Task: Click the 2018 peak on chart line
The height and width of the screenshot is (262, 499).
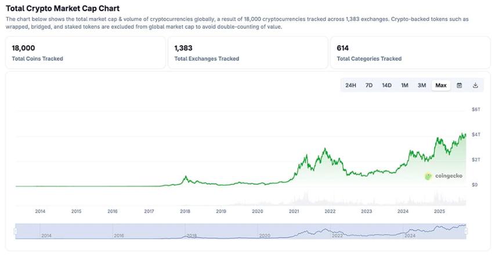Action: click(x=185, y=177)
